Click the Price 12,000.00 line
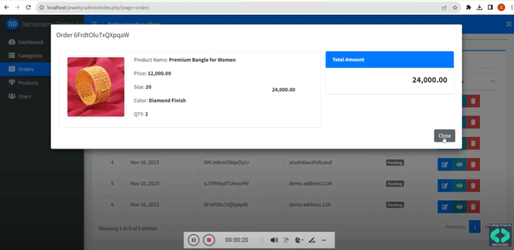This screenshot has width=514, height=250. coord(153,73)
